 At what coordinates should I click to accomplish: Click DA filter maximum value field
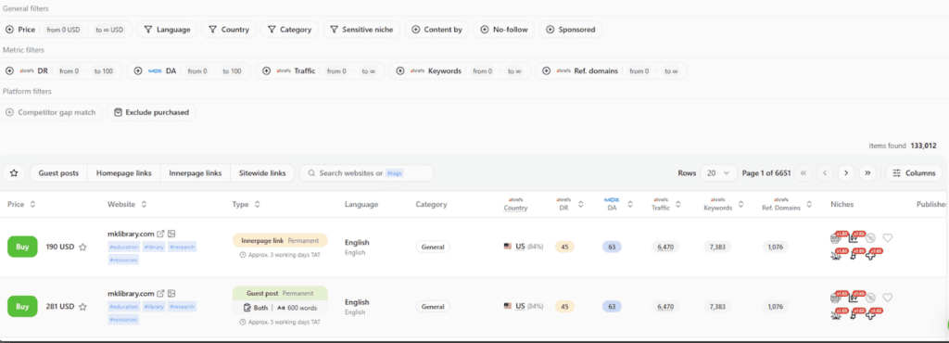click(232, 71)
